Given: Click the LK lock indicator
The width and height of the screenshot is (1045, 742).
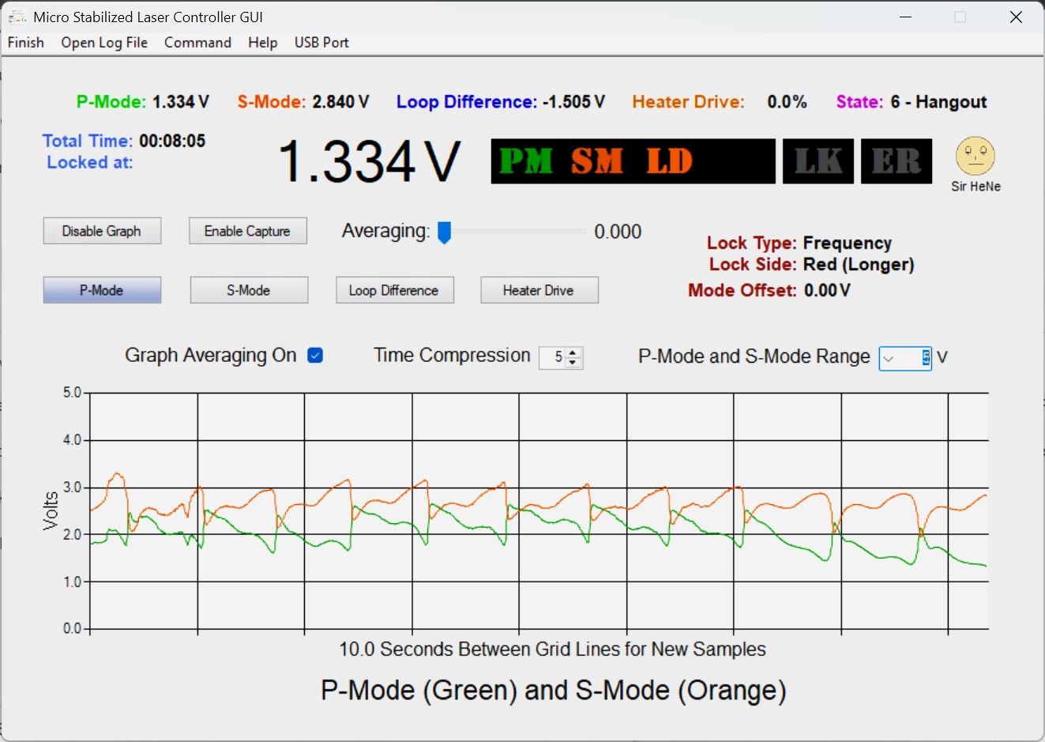Looking at the screenshot, I should click(818, 161).
